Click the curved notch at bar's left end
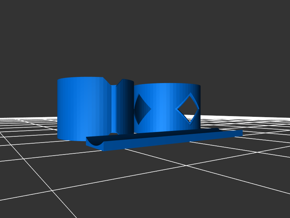The width and height of the screenshot is (290, 218). [x=95, y=142]
